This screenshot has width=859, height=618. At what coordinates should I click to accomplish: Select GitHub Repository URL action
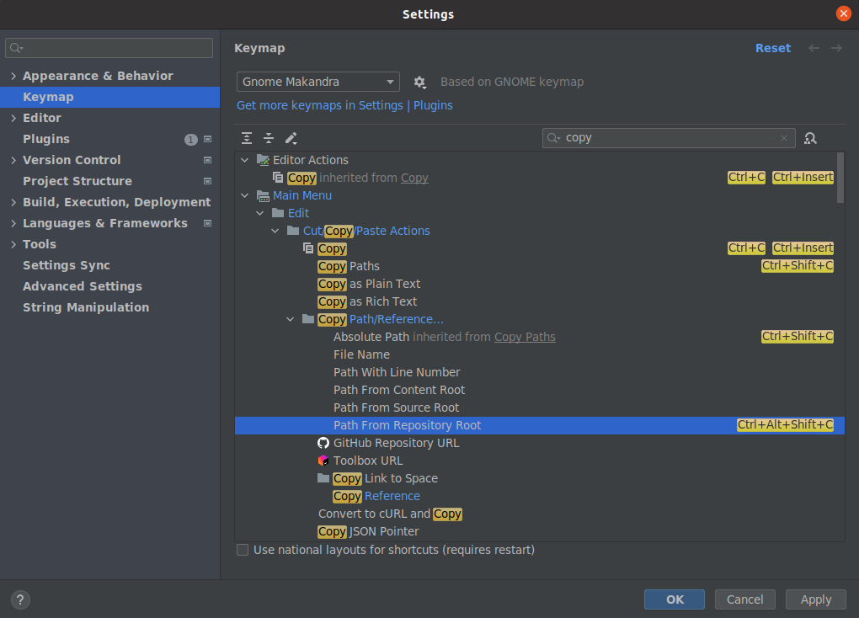point(396,443)
